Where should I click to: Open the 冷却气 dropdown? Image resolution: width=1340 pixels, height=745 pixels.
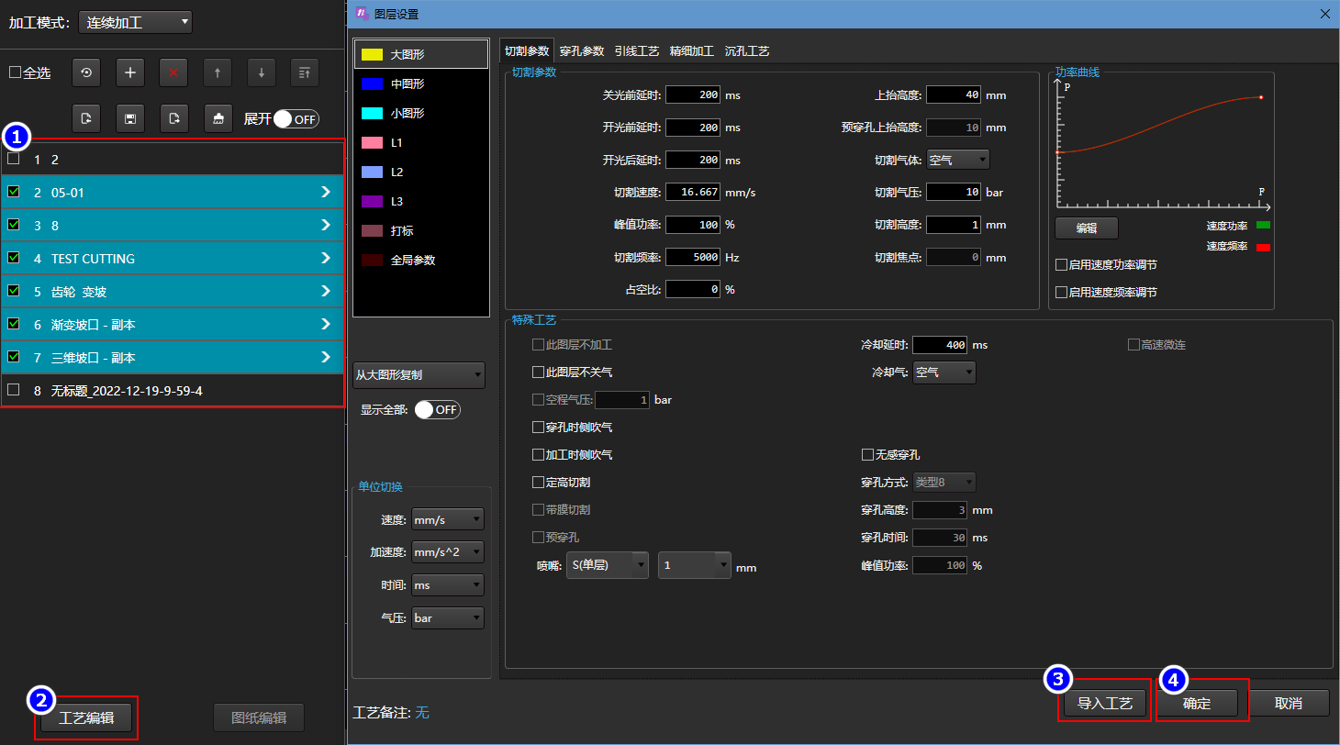(944, 372)
